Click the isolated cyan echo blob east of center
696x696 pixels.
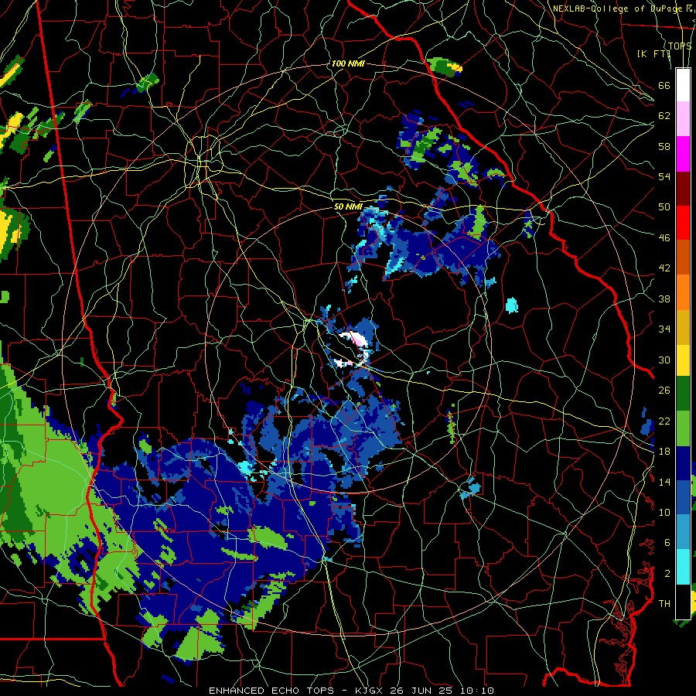pyautogui.click(x=512, y=305)
